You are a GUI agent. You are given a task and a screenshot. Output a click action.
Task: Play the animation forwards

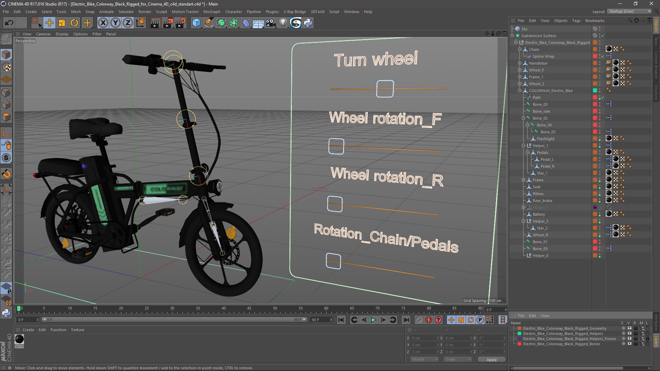373,320
